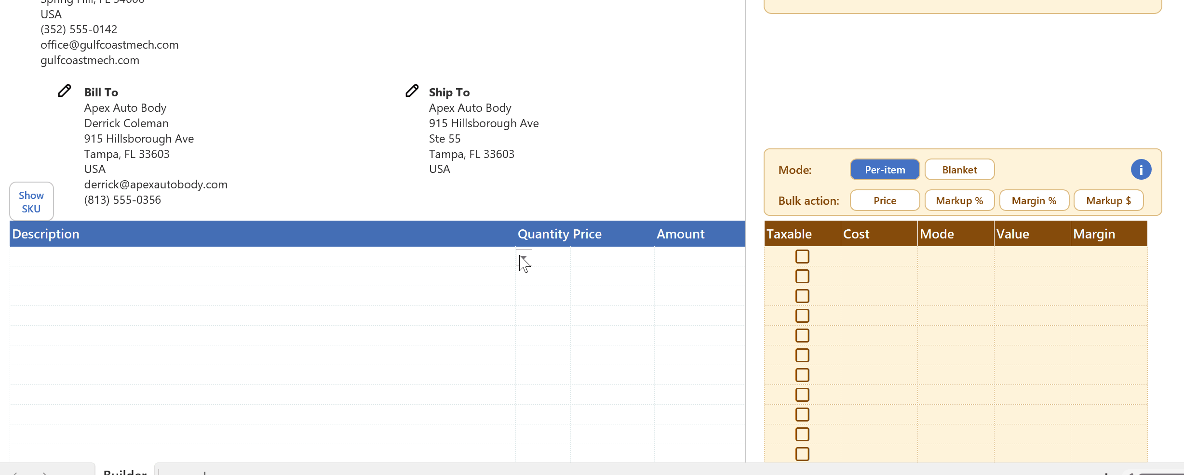Select the phone number (813) 555-0356
This screenshot has width=1184, height=475.
(x=122, y=200)
